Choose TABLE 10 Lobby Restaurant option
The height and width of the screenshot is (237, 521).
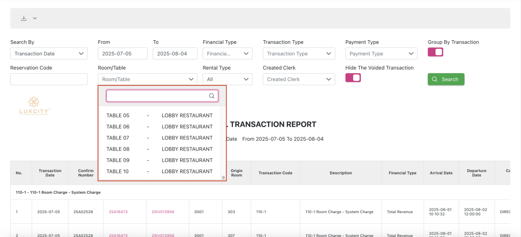159,171
